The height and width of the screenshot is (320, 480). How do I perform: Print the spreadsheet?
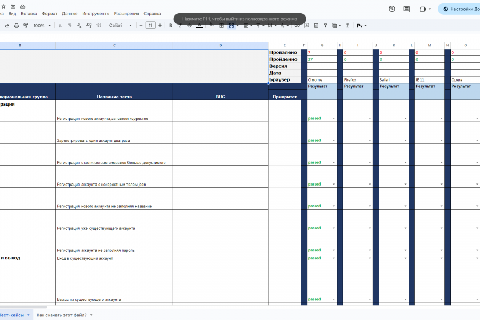click(x=17, y=26)
